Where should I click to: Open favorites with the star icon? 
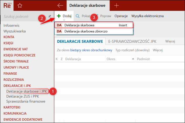20,6
